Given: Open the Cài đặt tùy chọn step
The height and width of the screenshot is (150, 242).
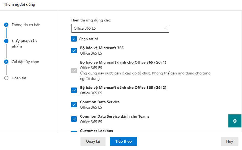Looking at the screenshot, I should coord(25,62).
